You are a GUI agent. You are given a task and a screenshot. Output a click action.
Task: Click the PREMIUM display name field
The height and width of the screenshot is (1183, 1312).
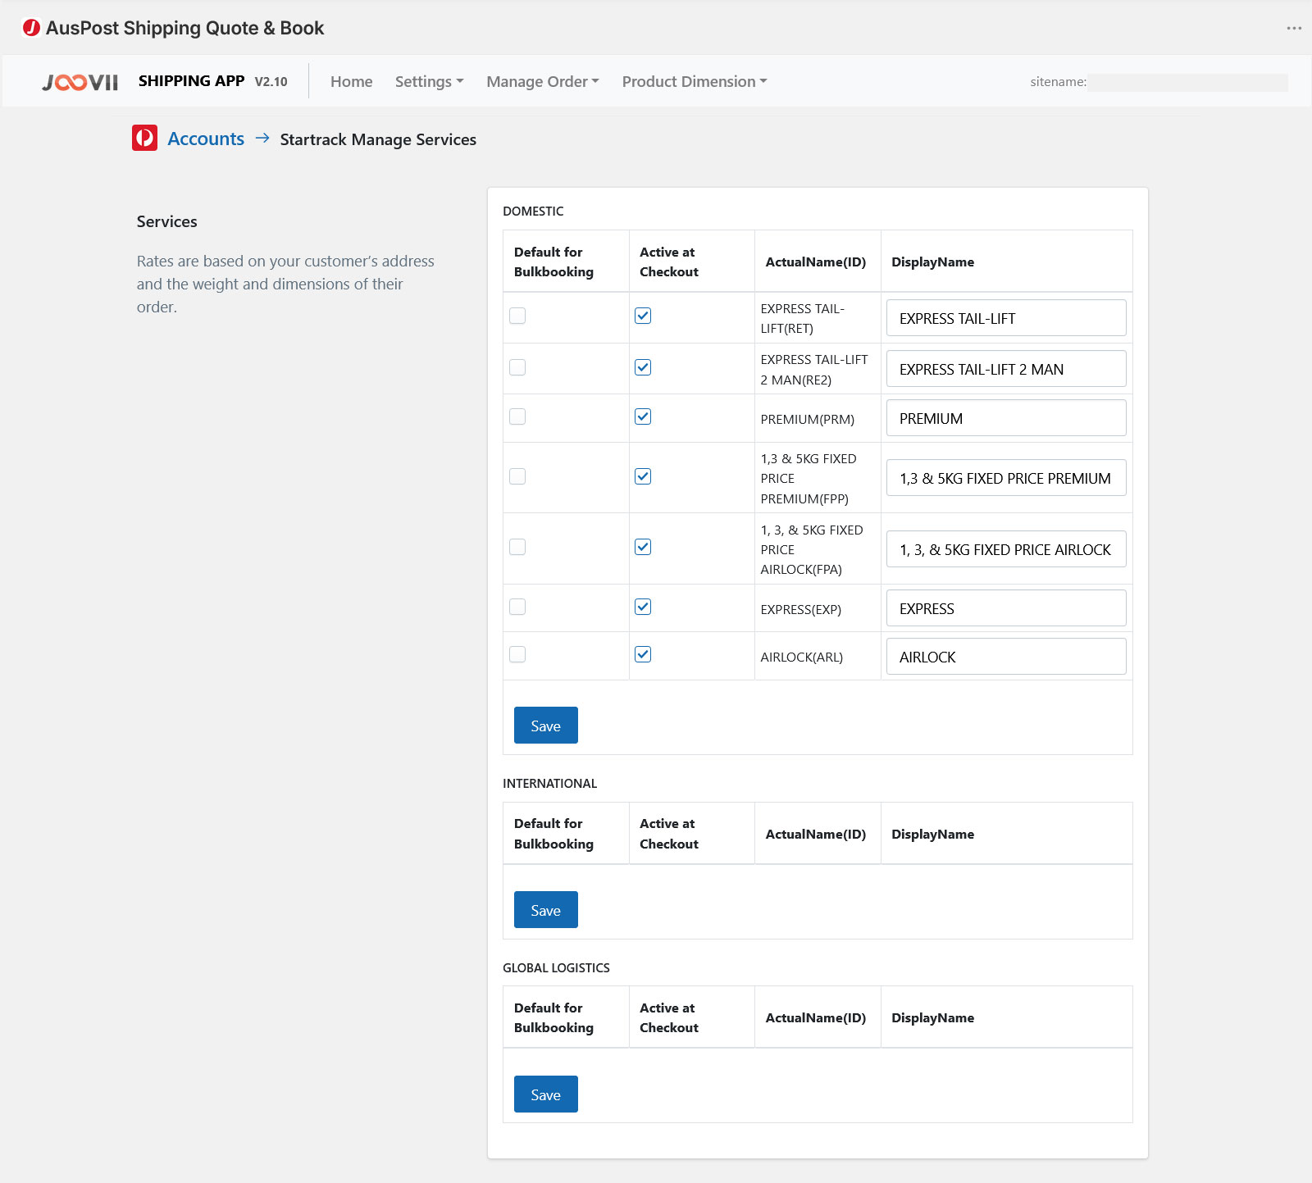(1006, 418)
